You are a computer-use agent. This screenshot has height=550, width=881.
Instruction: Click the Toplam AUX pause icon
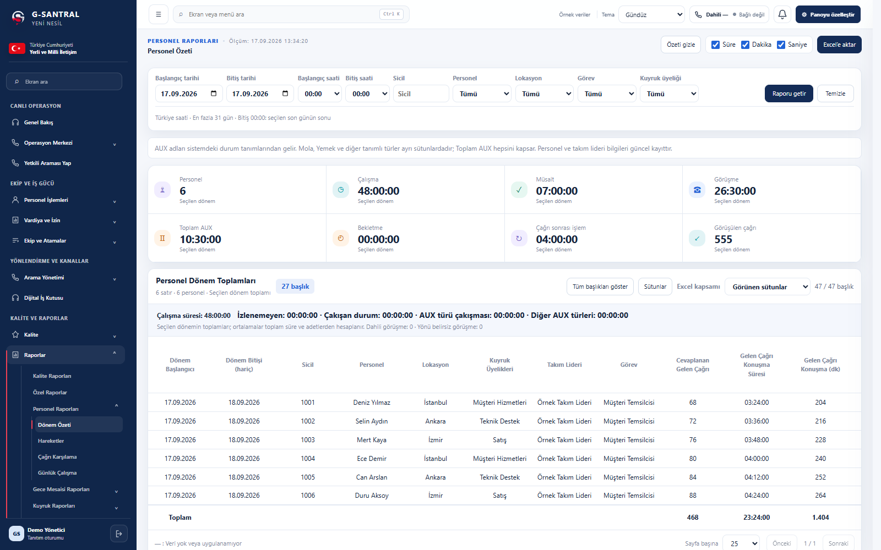(162, 239)
